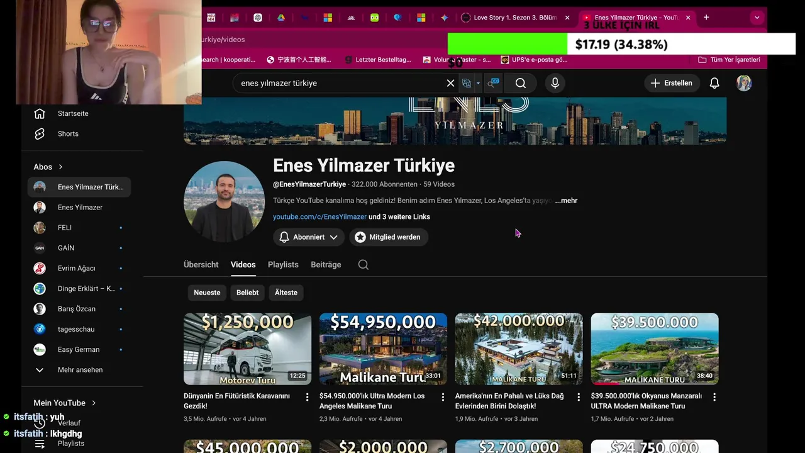
Task: Open the Verlauf history icon
Action: [x=40, y=423]
